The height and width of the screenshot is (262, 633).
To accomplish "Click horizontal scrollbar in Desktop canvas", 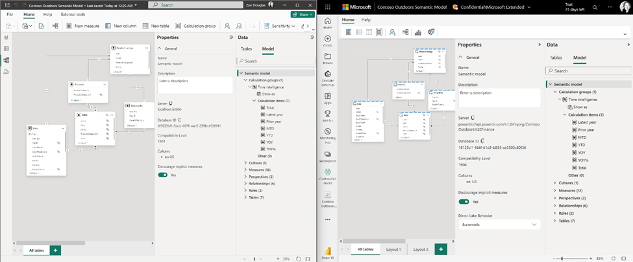I will (x=51, y=243).
